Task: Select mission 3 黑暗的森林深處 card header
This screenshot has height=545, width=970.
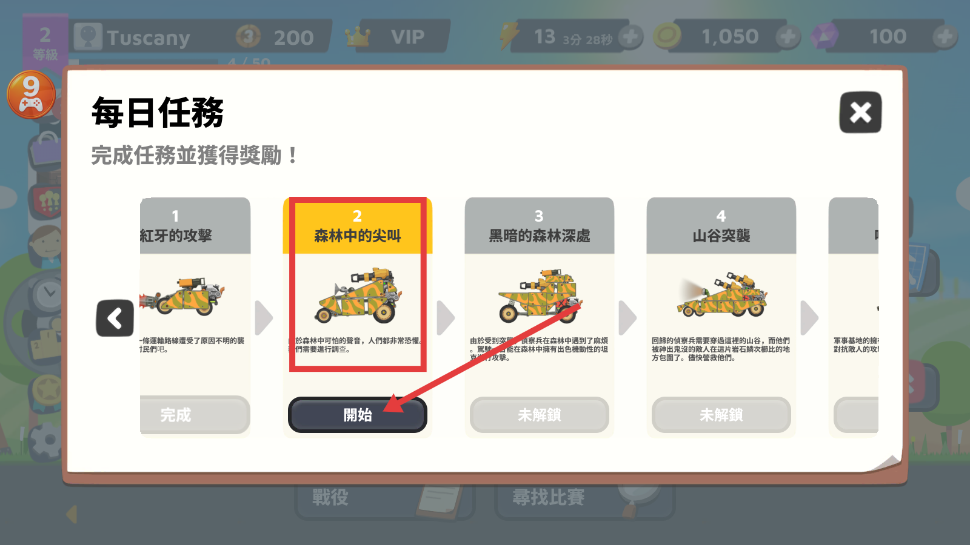Action: click(x=539, y=226)
